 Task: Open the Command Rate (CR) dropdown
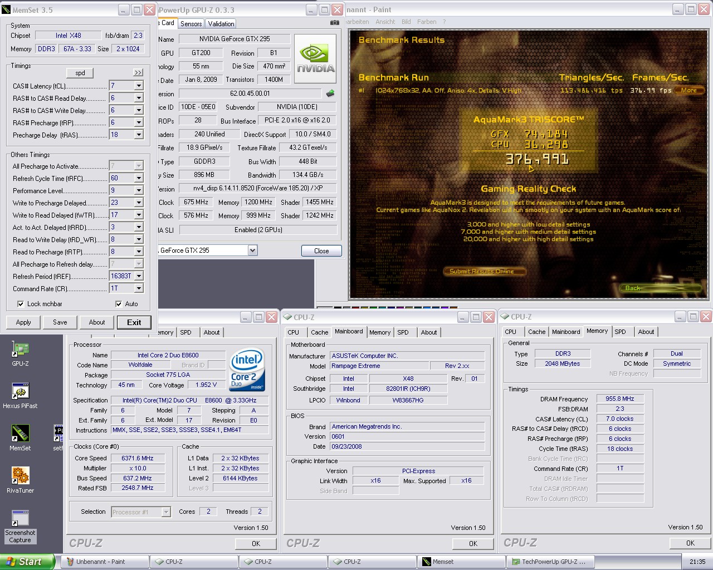pos(139,288)
